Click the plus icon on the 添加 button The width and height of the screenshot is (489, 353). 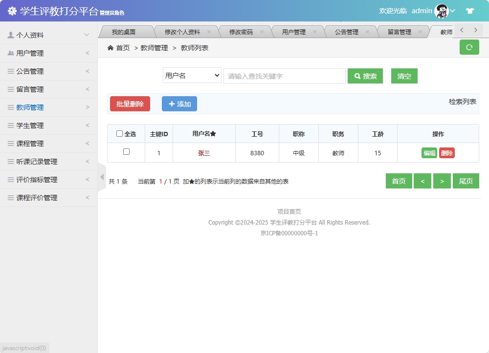point(172,104)
